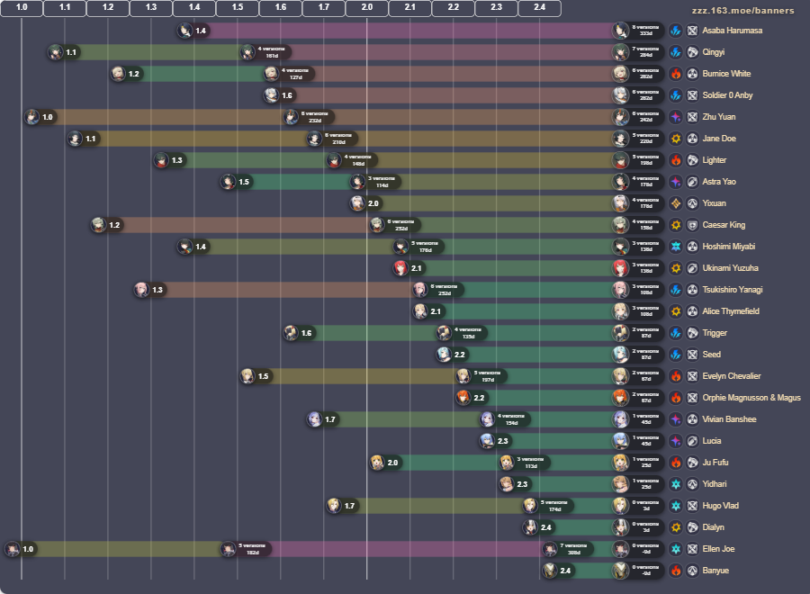Click the purple bar segment for Asaba Harumasa
Viewport: 810px width, 594px height.
coord(410,31)
